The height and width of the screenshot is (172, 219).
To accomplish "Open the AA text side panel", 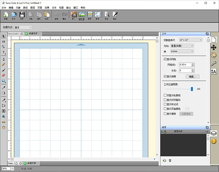I will pyautogui.click(x=214, y=71).
